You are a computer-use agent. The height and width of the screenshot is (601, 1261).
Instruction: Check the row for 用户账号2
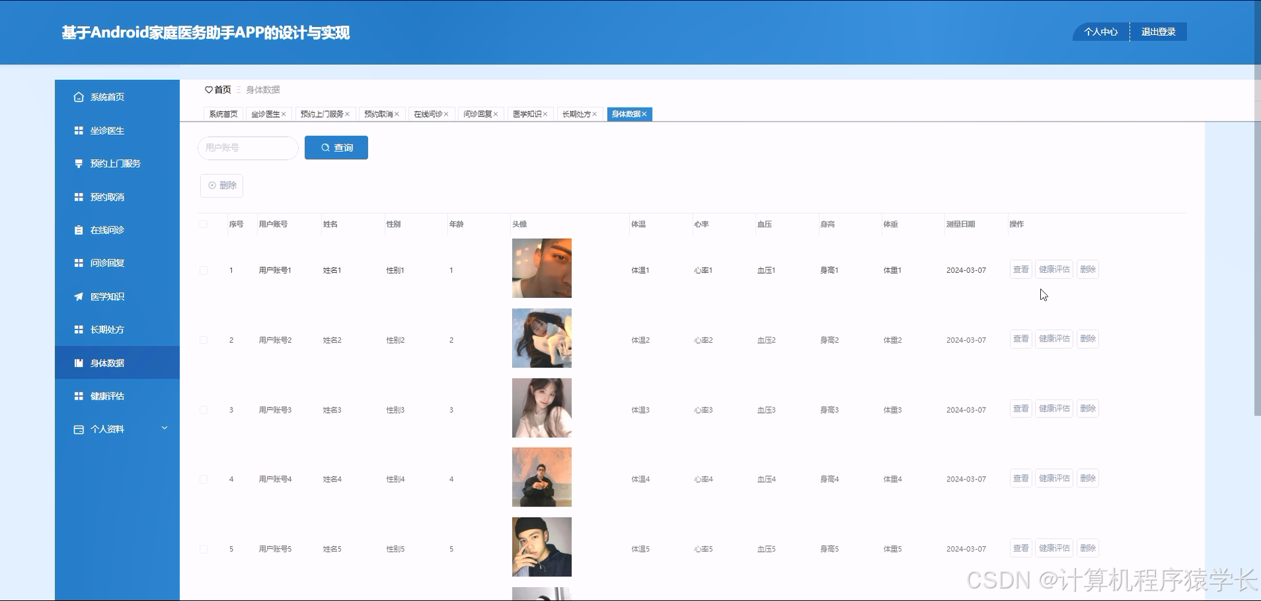tap(204, 340)
